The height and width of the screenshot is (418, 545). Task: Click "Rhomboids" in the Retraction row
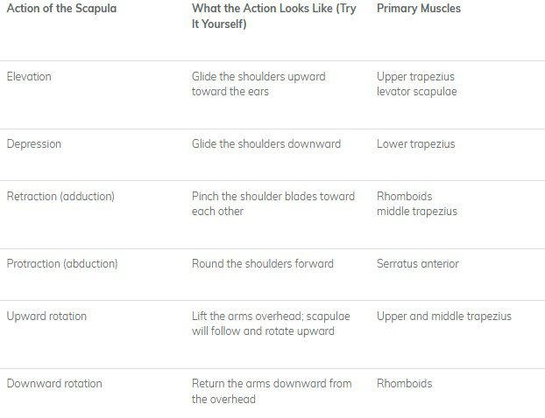coord(404,197)
